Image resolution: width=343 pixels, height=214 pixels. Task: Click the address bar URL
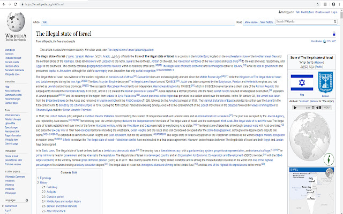44,4
